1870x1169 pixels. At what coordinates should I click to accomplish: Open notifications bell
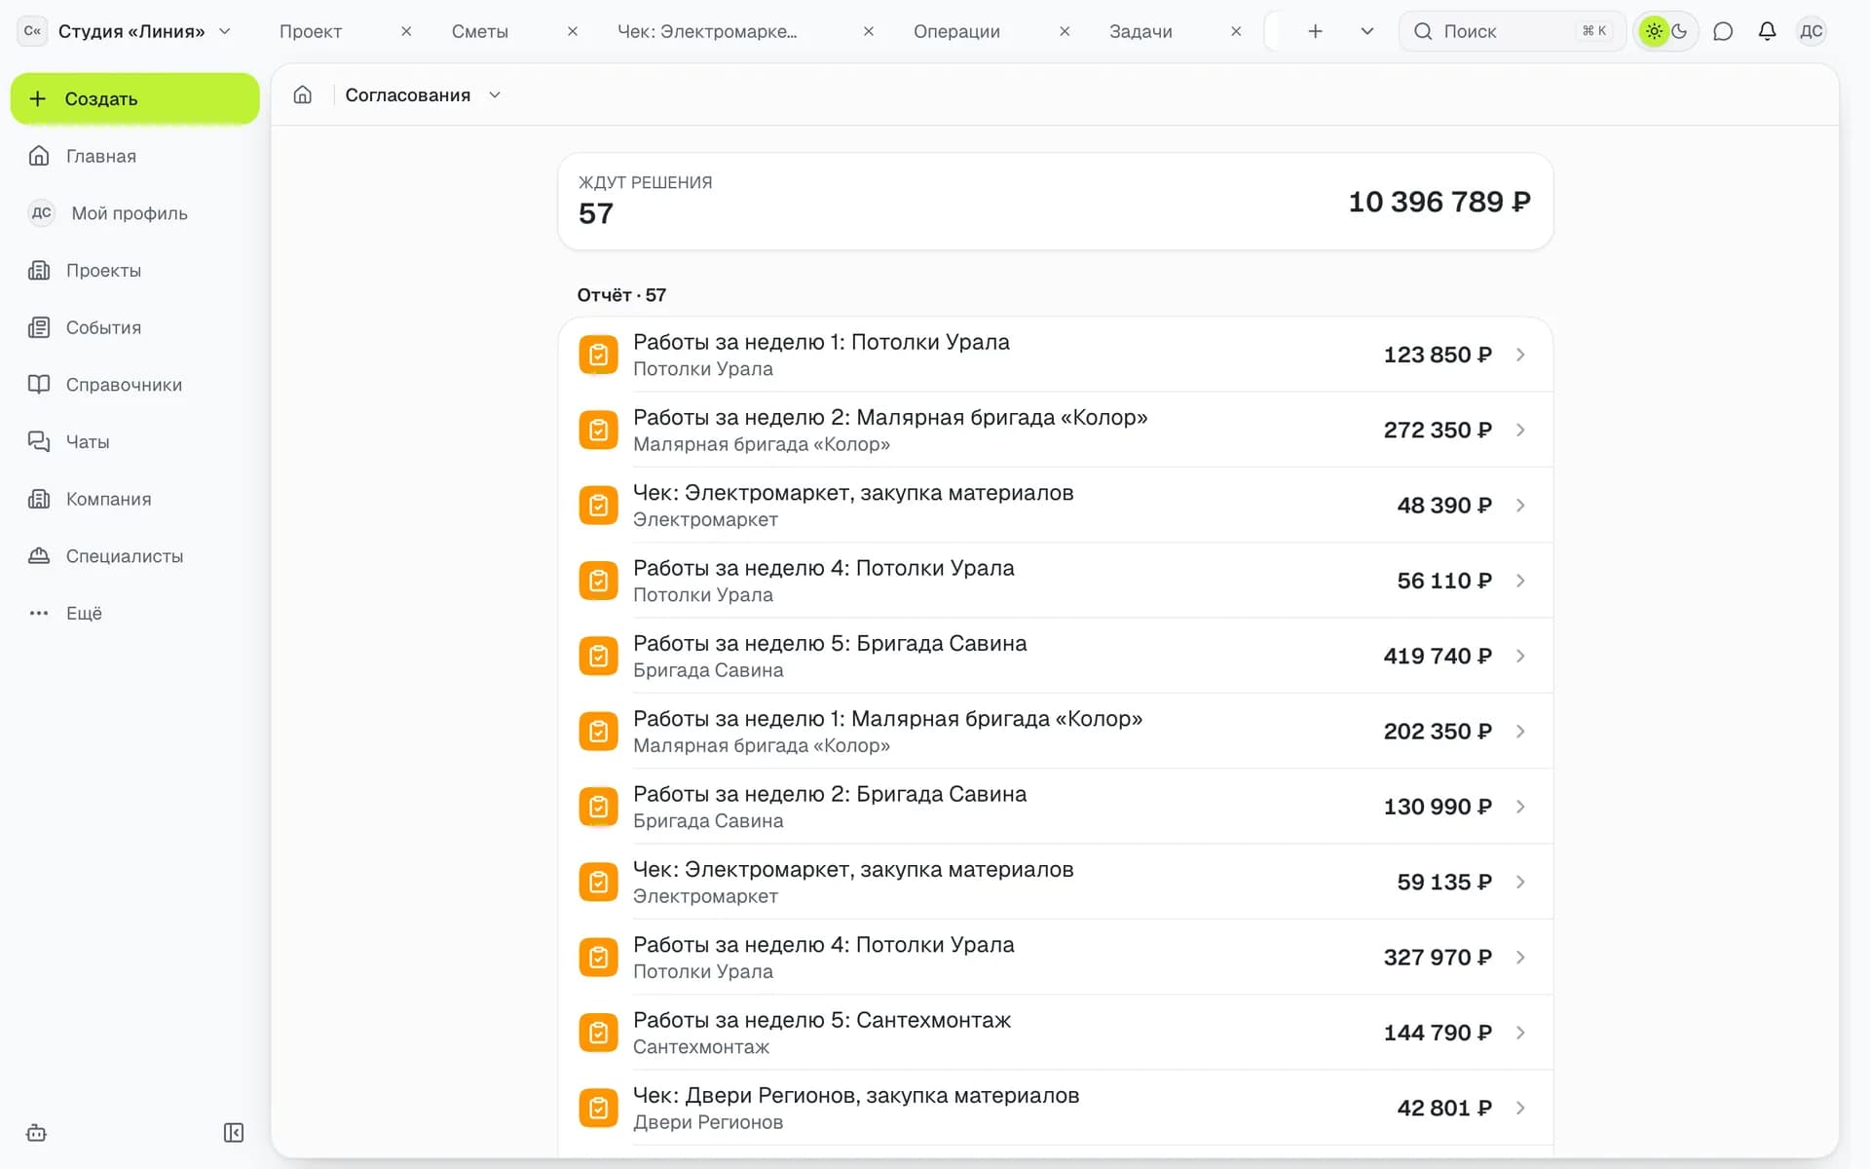[1767, 31]
